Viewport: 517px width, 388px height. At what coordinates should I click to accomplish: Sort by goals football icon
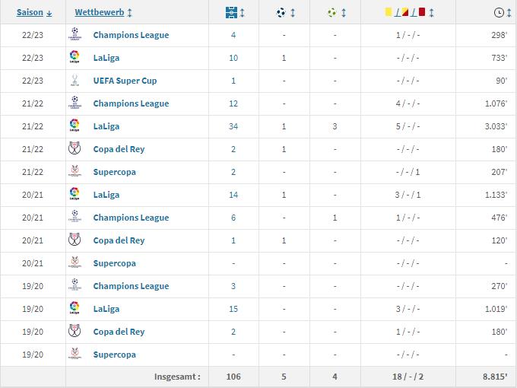coord(281,13)
